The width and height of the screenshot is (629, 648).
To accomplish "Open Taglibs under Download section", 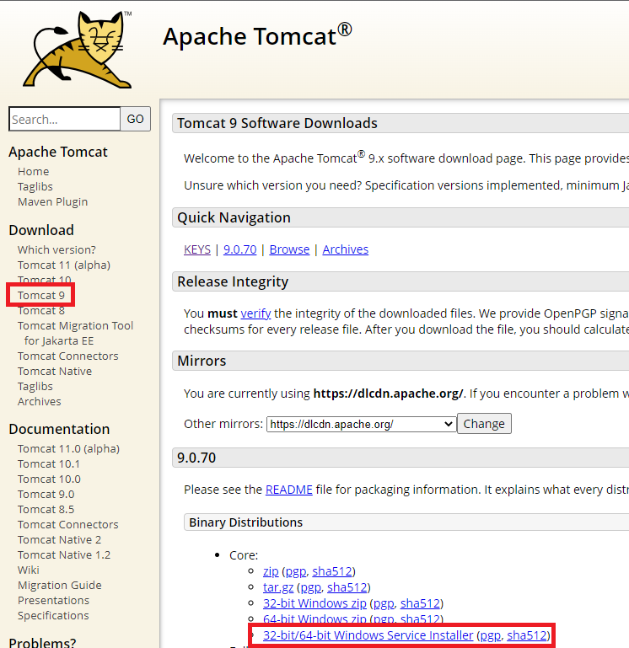I will [35, 386].
